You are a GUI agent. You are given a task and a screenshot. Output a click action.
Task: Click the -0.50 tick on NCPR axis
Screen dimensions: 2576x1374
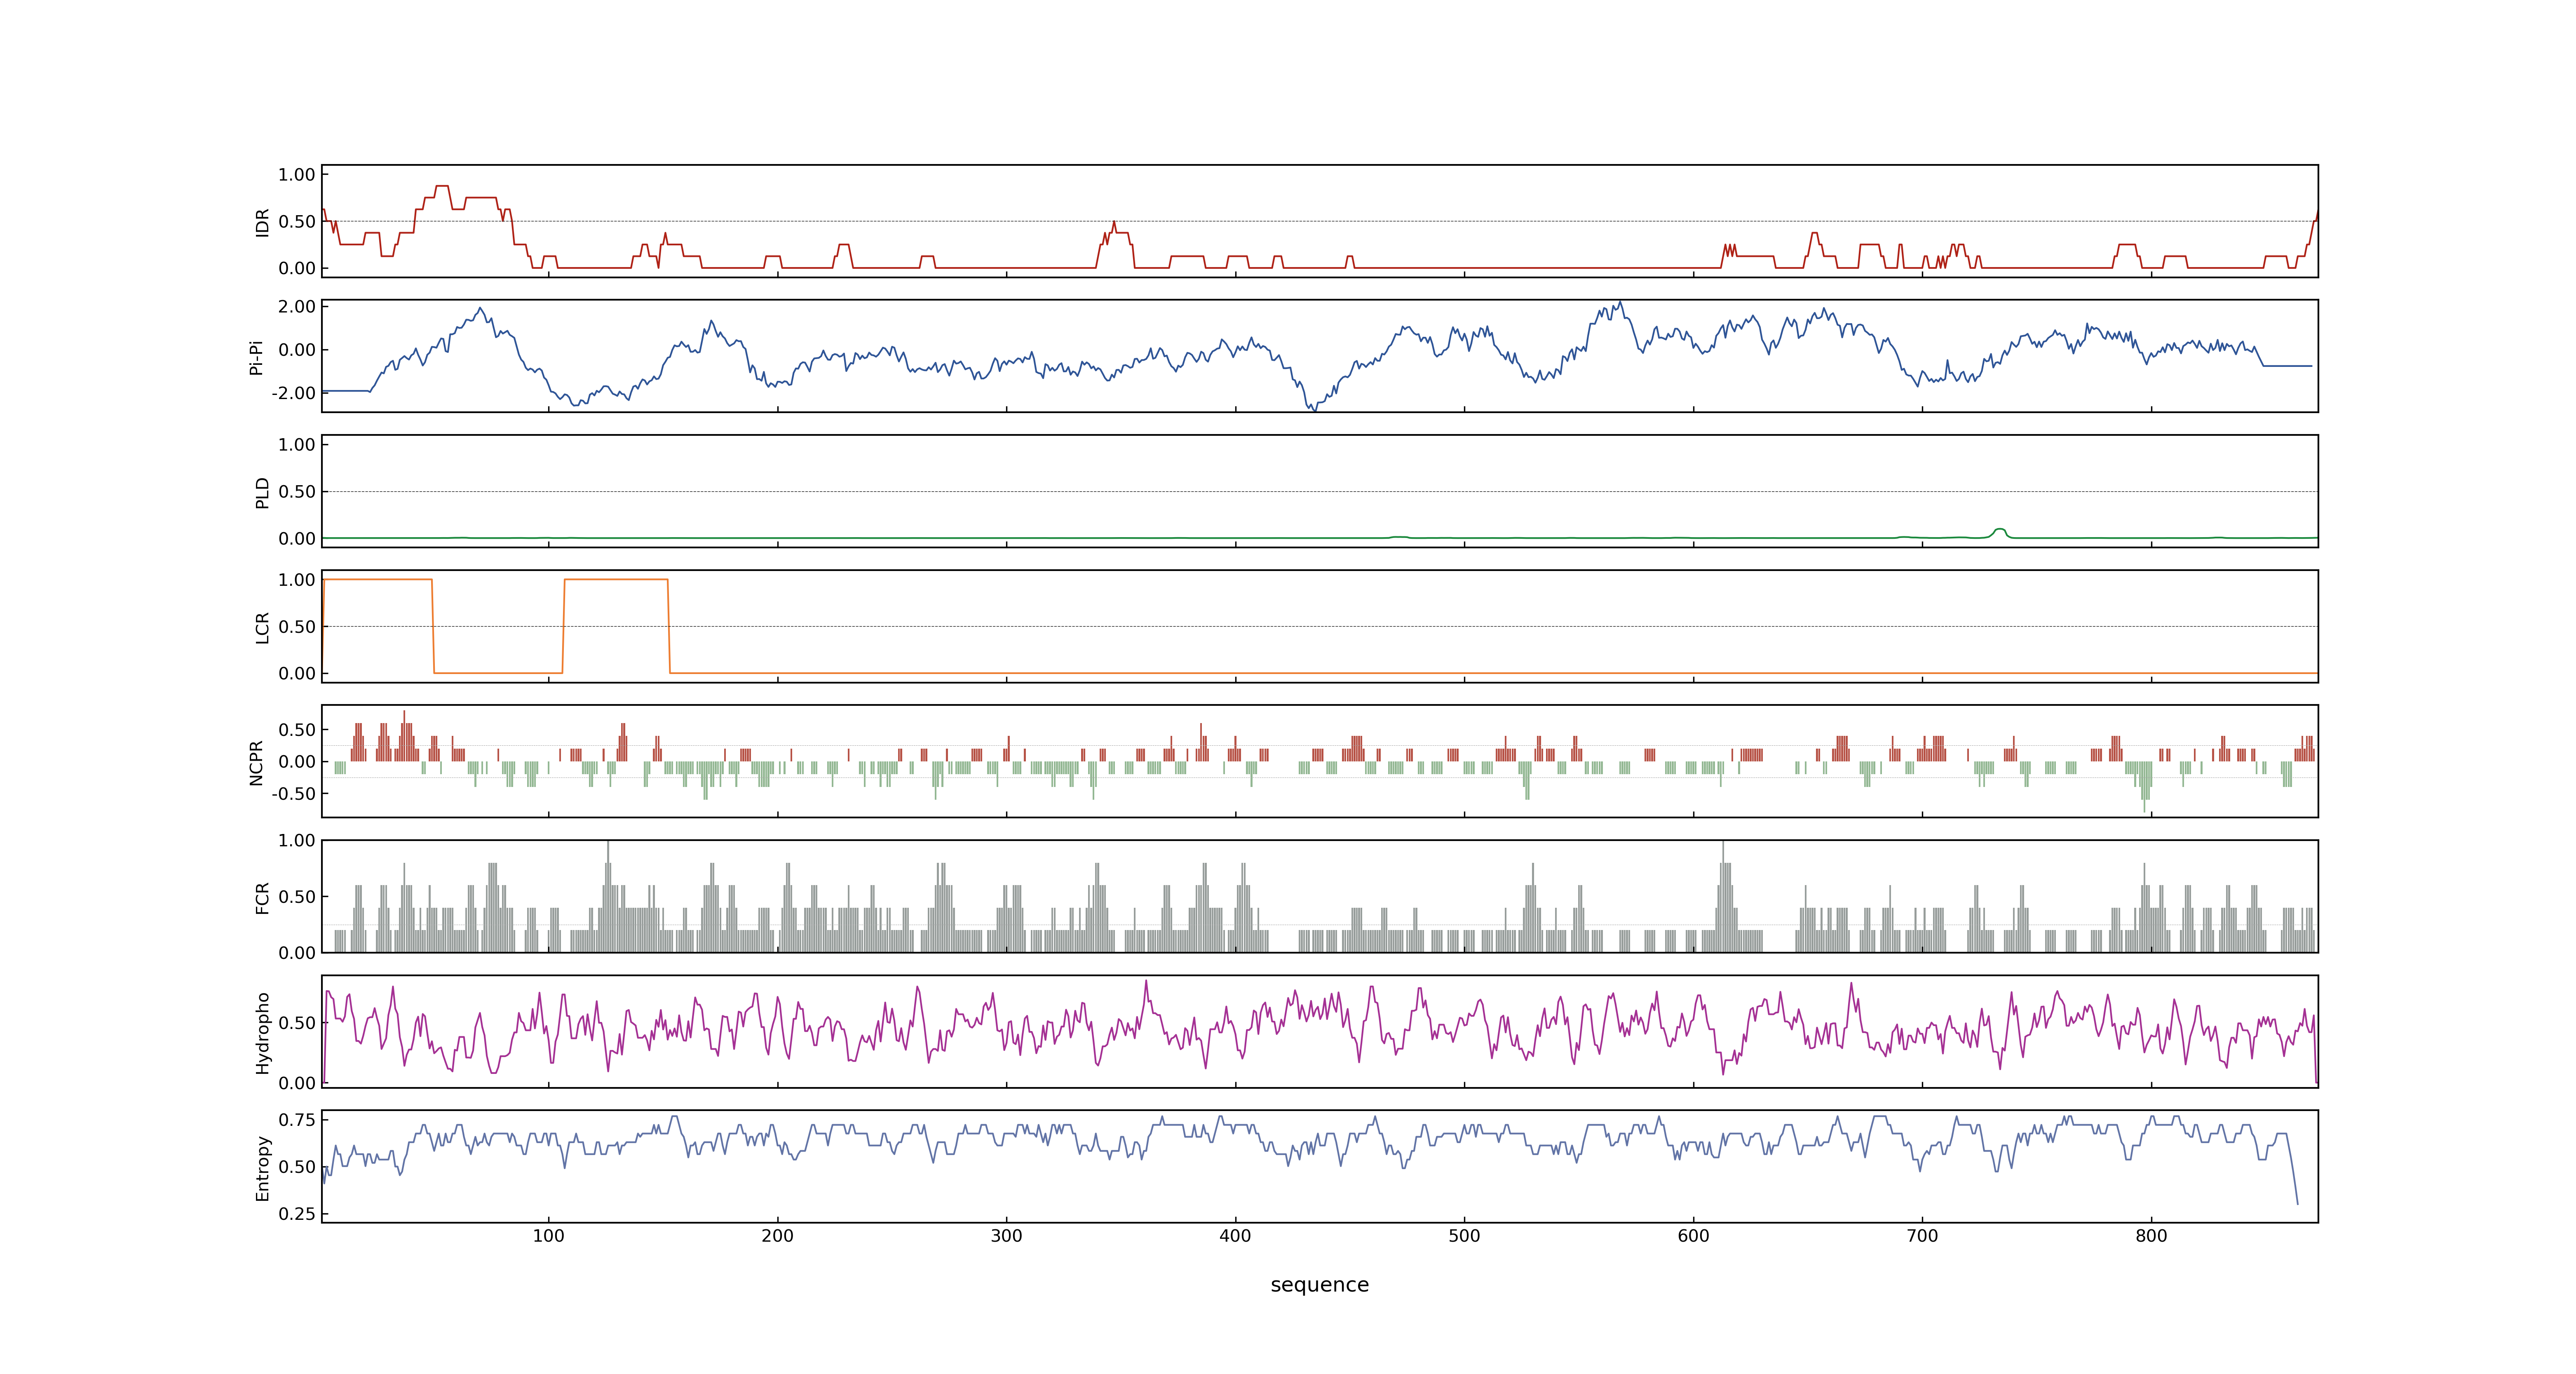[293, 794]
